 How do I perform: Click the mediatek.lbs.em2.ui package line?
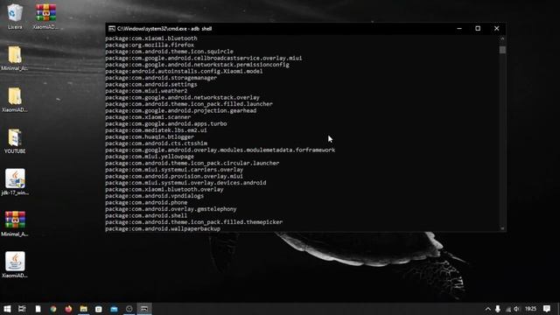click(156, 130)
